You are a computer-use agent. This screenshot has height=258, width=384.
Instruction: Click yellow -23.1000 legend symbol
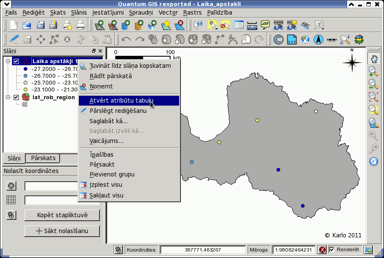[25, 90]
